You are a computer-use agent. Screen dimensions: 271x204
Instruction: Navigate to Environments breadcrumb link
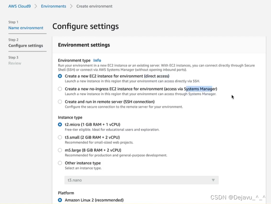point(54,6)
